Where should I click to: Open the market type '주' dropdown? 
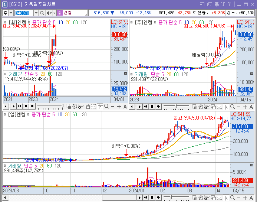11,13
